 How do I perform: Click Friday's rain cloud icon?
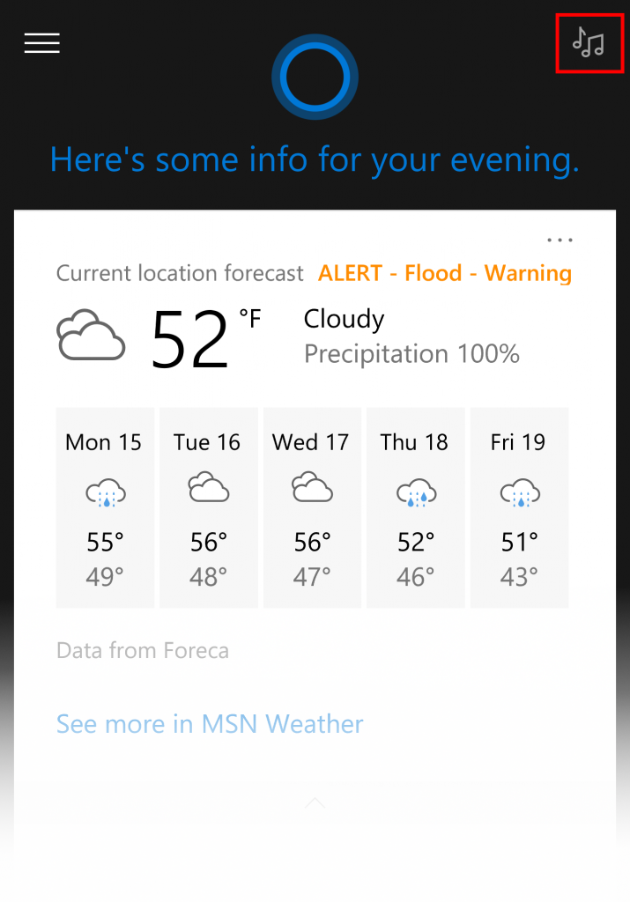[x=519, y=492]
